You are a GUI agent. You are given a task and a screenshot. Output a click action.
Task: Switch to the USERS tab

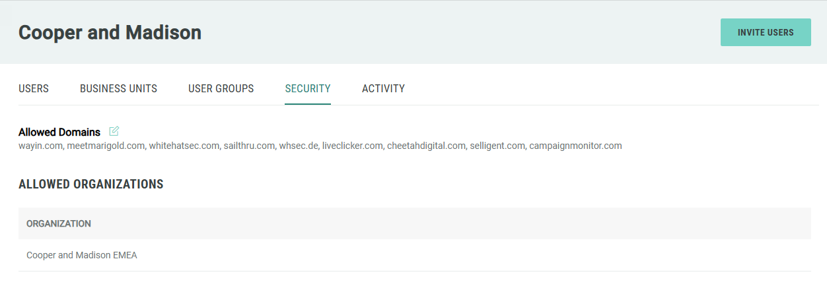point(34,88)
